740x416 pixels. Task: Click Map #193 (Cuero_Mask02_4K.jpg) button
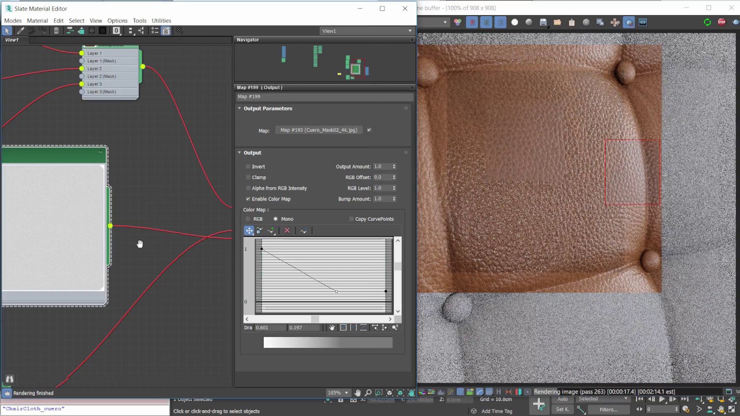click(x=319, y=130)
